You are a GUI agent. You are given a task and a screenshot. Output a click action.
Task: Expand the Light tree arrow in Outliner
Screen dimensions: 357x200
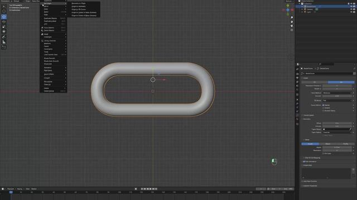tap(302, 12)
